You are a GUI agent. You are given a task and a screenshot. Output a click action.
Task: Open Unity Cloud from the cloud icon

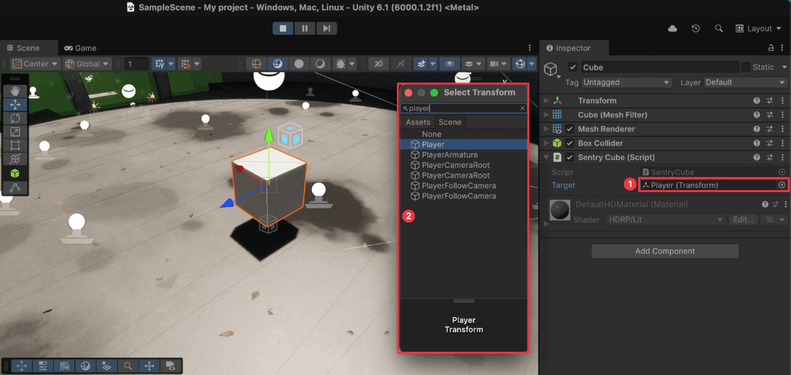click(x=672, y=28)
